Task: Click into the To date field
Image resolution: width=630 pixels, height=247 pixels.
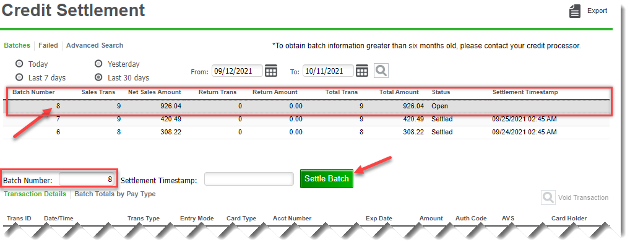Action: point(328,71)
